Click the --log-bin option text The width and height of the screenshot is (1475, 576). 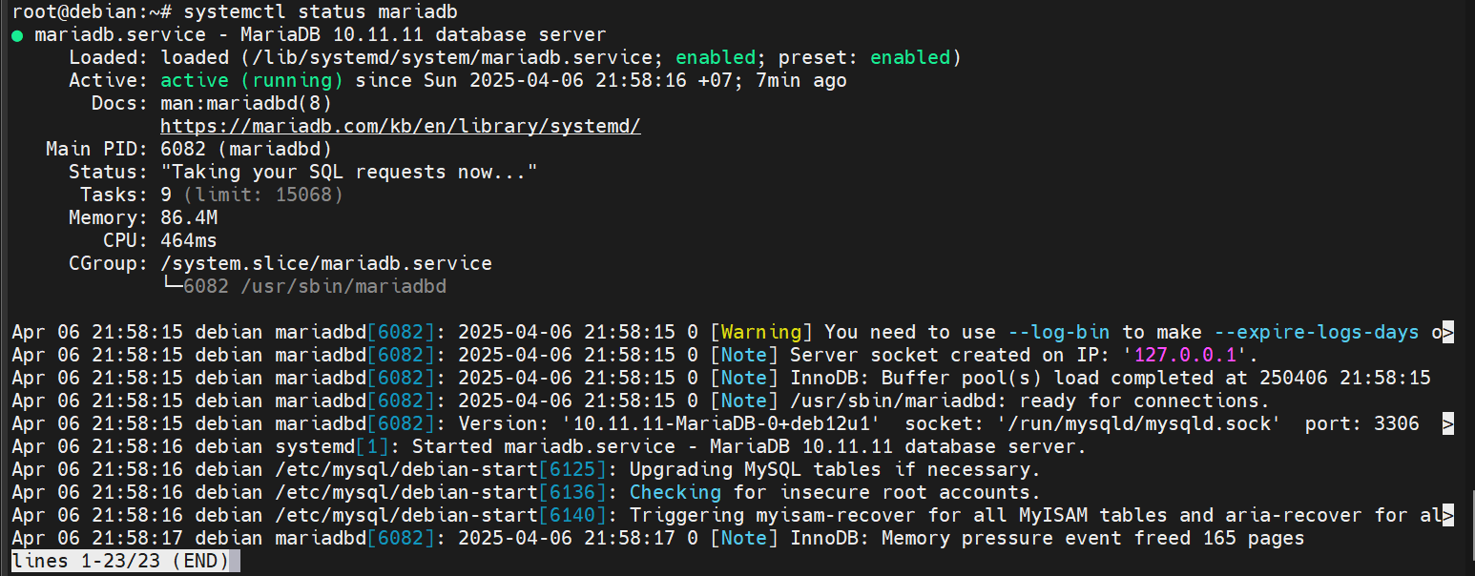pyautogui.click(x=1058, y=332)
